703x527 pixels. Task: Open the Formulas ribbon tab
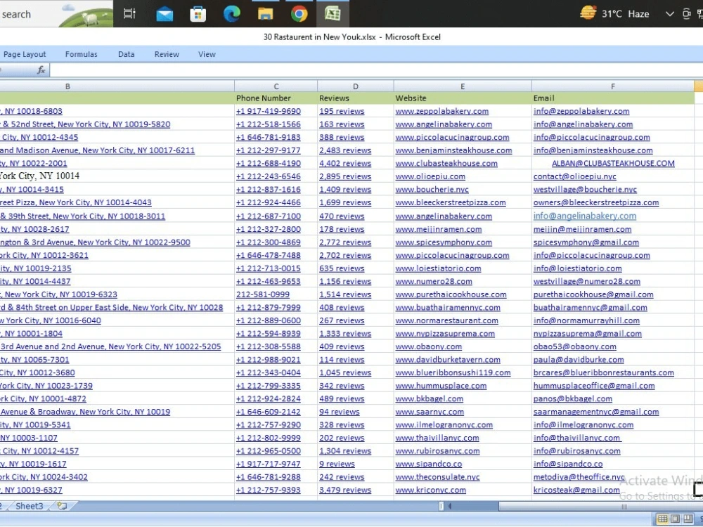click(x=81, y=54)
